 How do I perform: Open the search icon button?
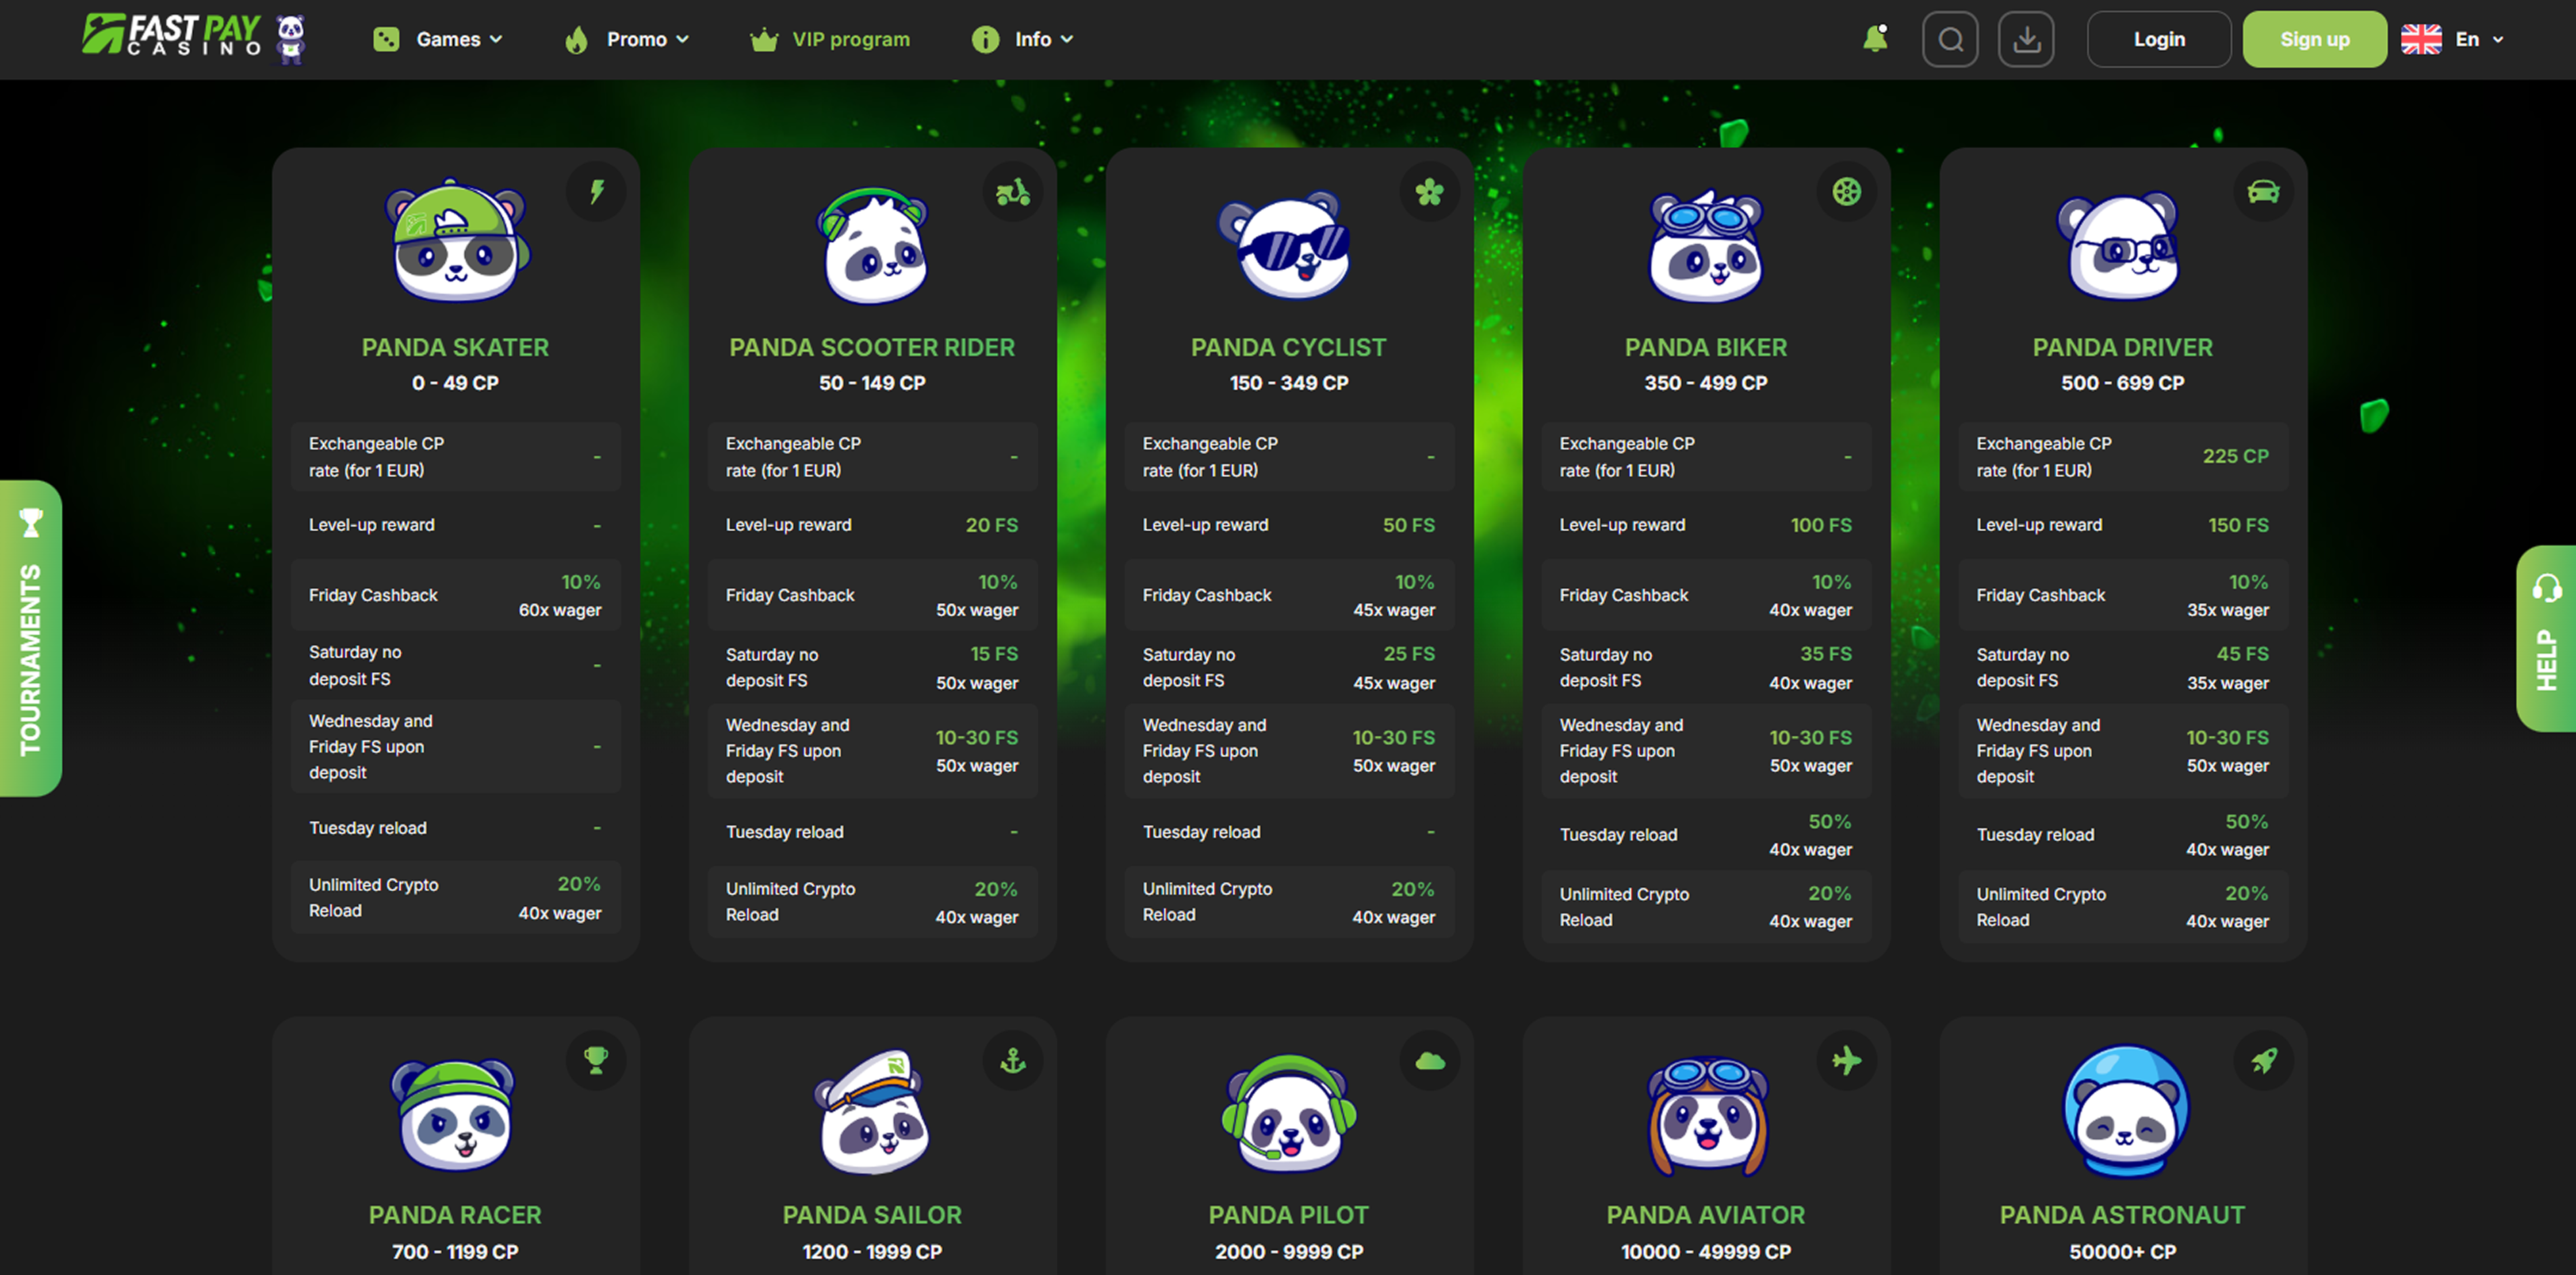1950,39
